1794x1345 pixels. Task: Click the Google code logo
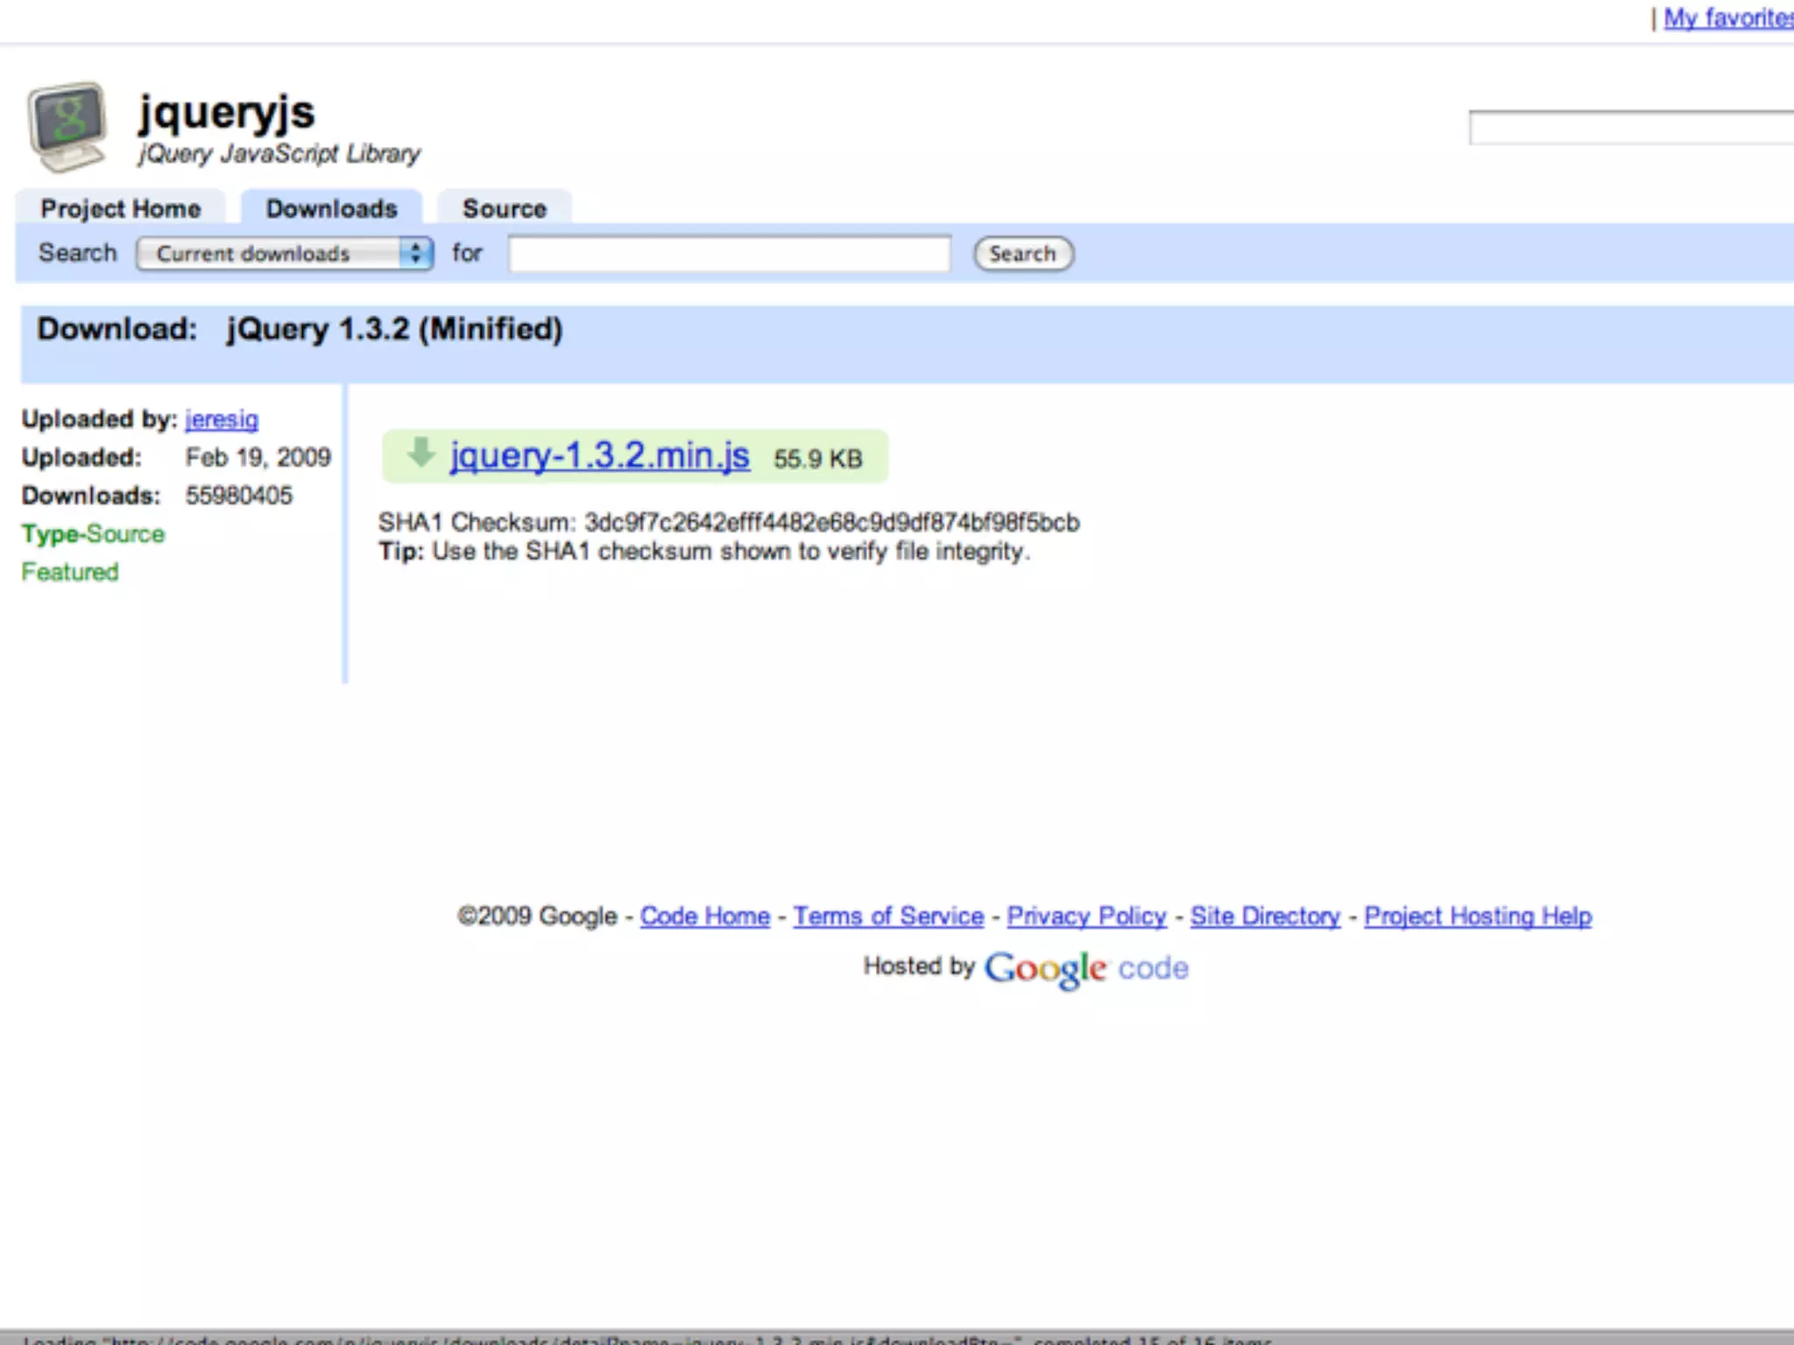[x=1086, y=968]
